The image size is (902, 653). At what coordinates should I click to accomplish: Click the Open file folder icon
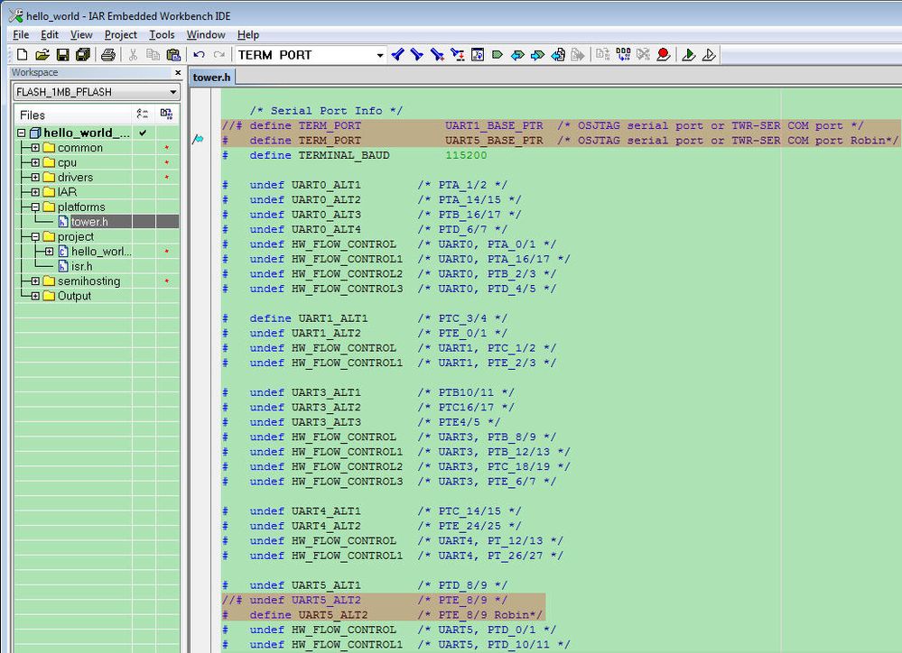pos(42,55)
